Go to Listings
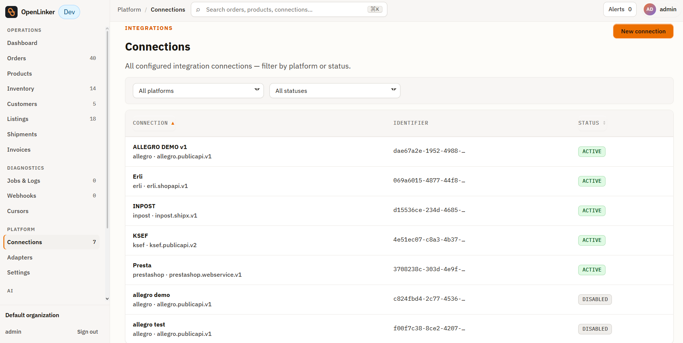This screenshot has width=683, height=343. pyautogui.click(x=52, y=119)
